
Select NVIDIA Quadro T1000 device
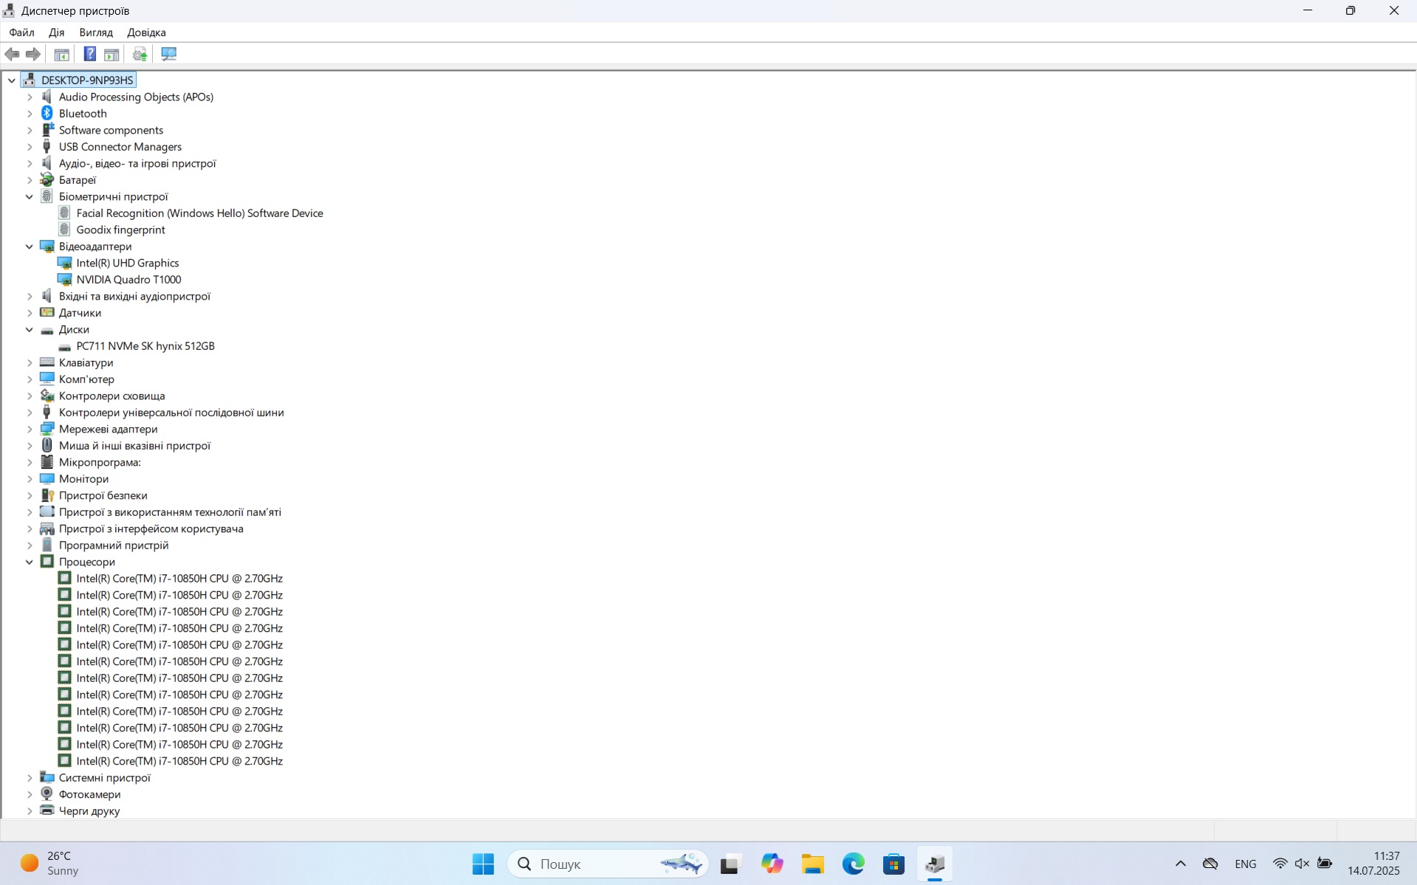click(128, 279)
